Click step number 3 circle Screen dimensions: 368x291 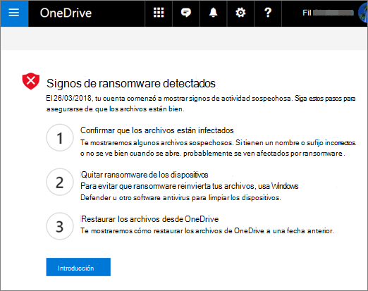[x=60, y=226]
